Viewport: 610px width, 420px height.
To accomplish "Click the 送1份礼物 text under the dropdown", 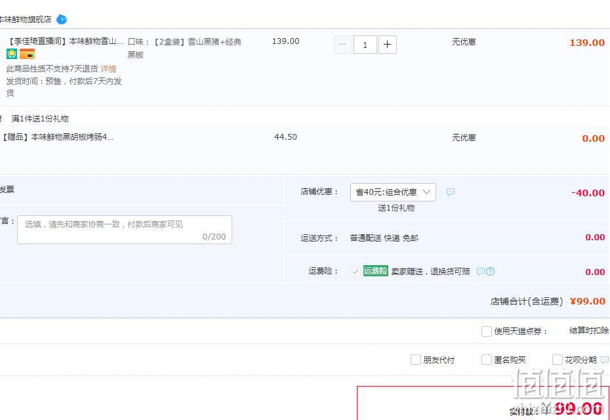I will [x=396, y=208].
